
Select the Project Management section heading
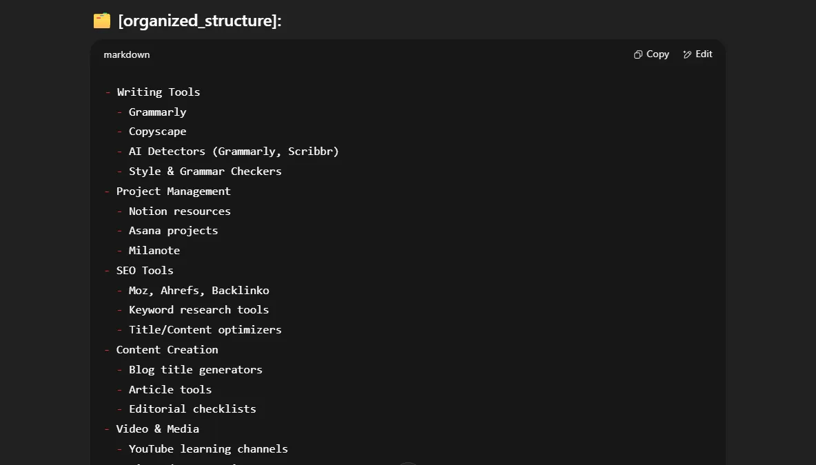[x=174, y=191]
